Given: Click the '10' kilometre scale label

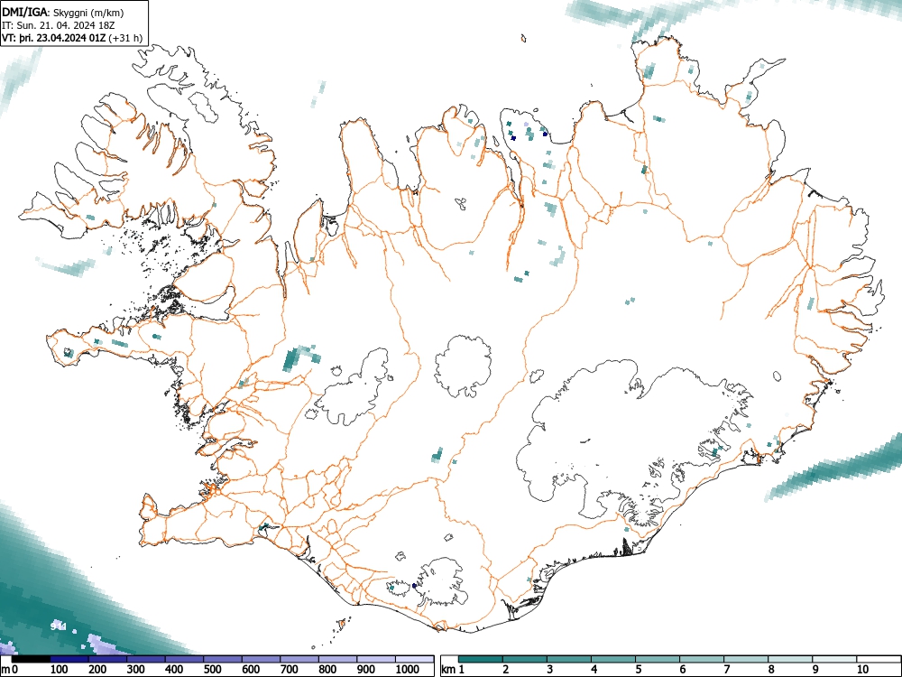Looking at the screenshot, I should (x=863, y=670).
